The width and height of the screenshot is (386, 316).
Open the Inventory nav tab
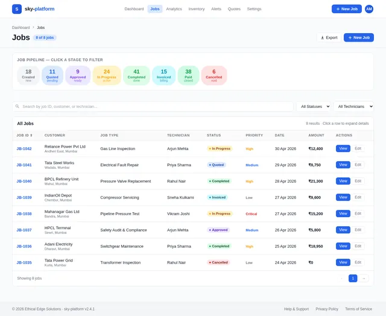click(x=197, y=9)
